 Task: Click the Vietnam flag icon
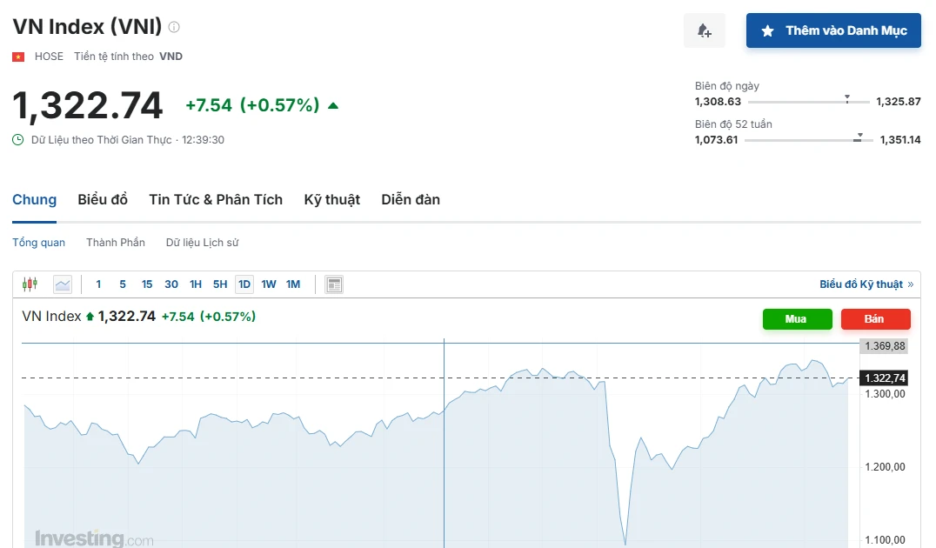coord(18,57)
